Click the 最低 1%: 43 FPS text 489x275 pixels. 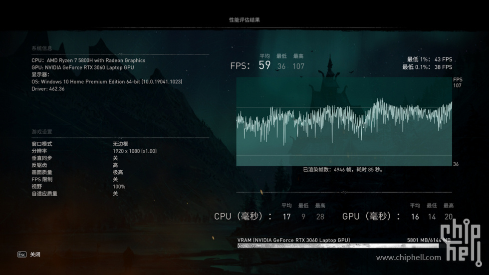430,59
